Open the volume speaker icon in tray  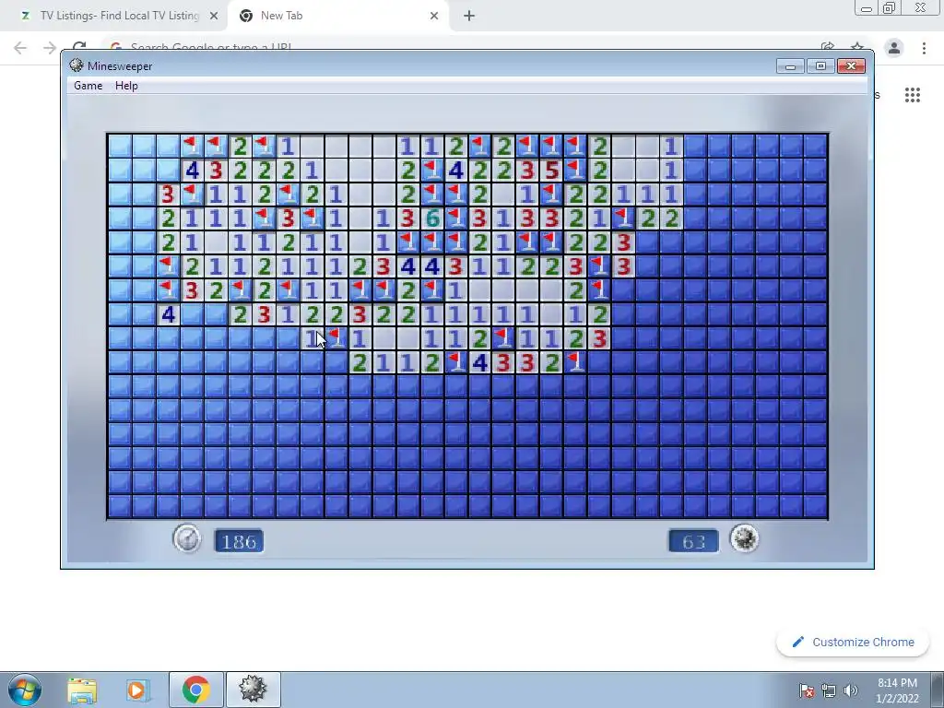click(x=851, y=690)
